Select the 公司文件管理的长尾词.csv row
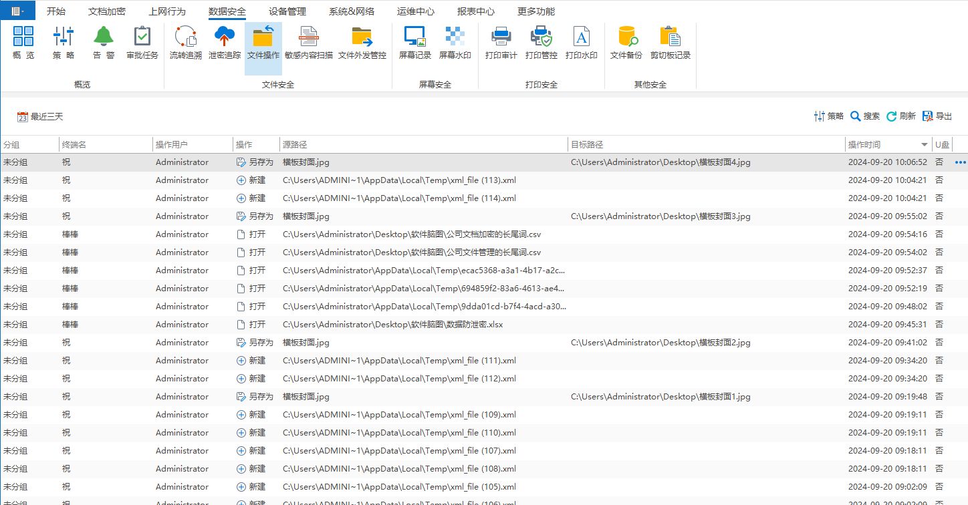The height and width of the screenshot is (505, 968). (484, 252)
